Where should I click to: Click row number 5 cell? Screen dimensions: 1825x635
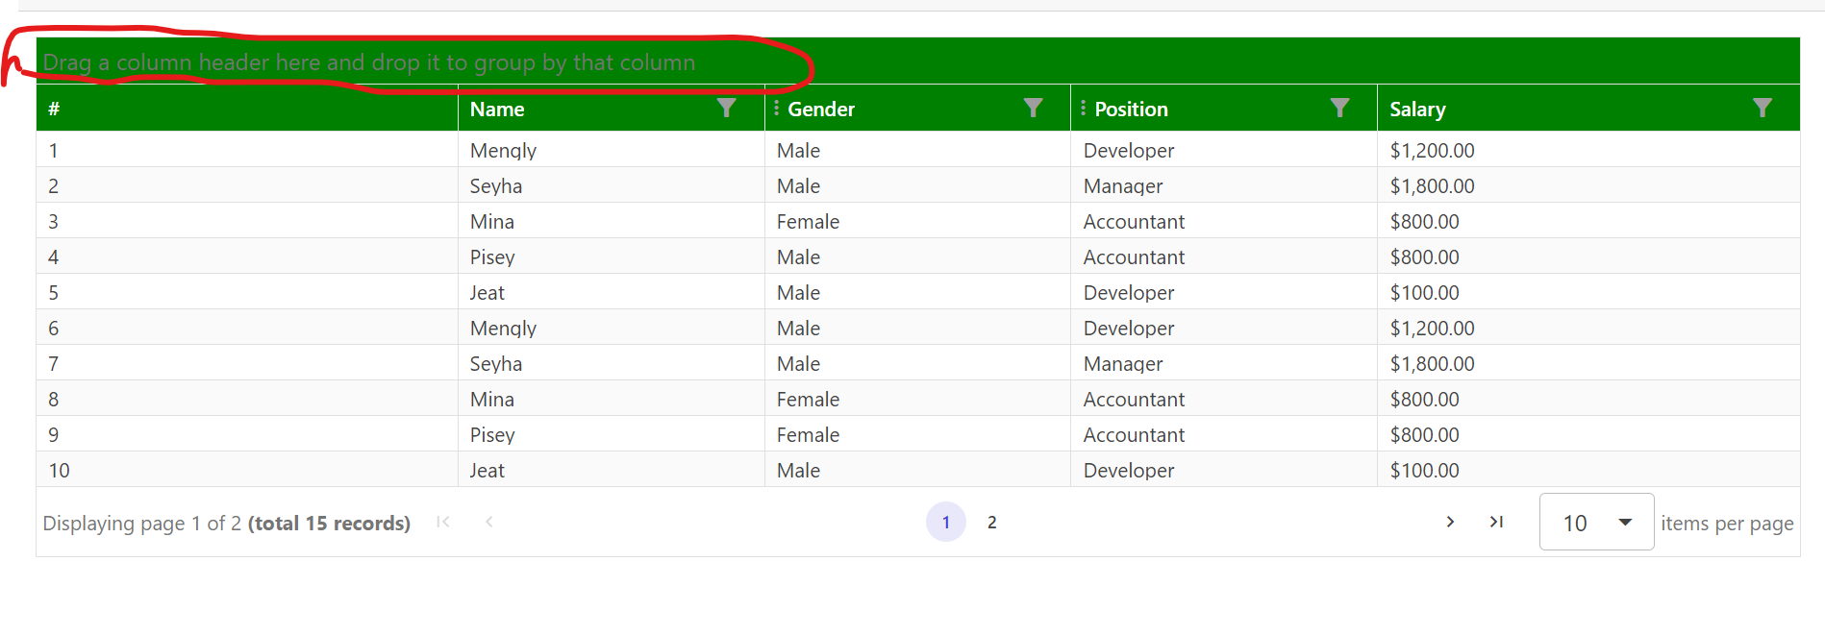(x=247, y=292)
